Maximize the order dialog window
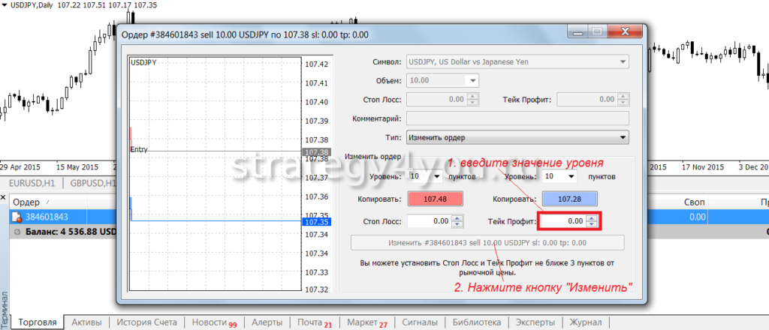 pyautogui.click(x=597, y=32)
